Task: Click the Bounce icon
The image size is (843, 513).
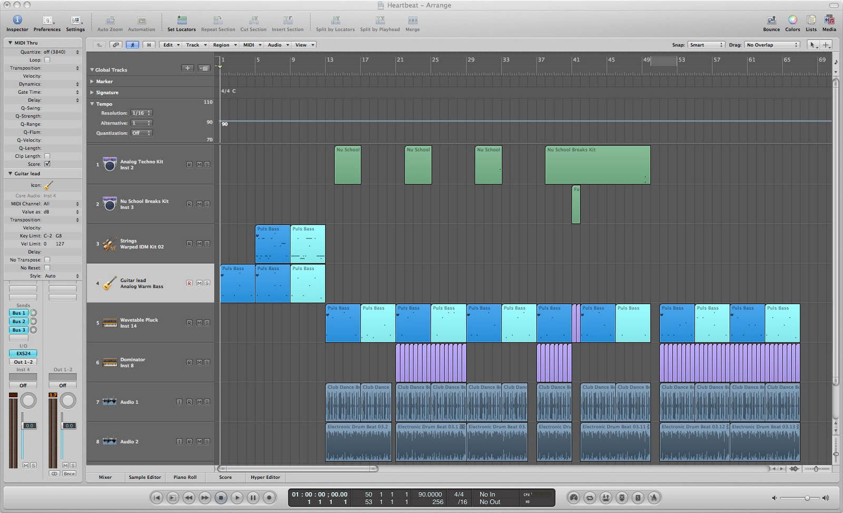Action: click(771, 21)
